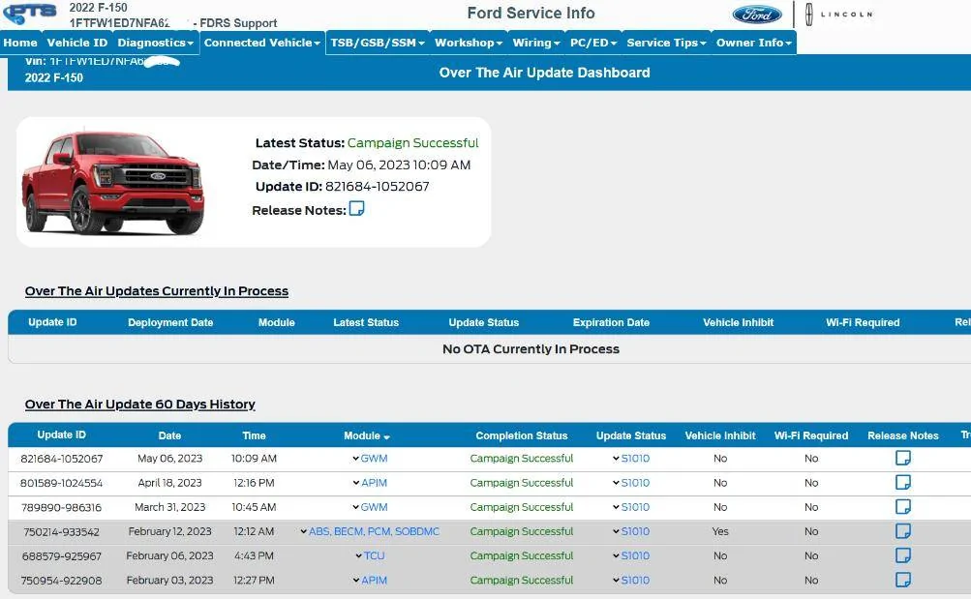Open Workshop dropdown menu
The image size is (971, 599).
469,43
